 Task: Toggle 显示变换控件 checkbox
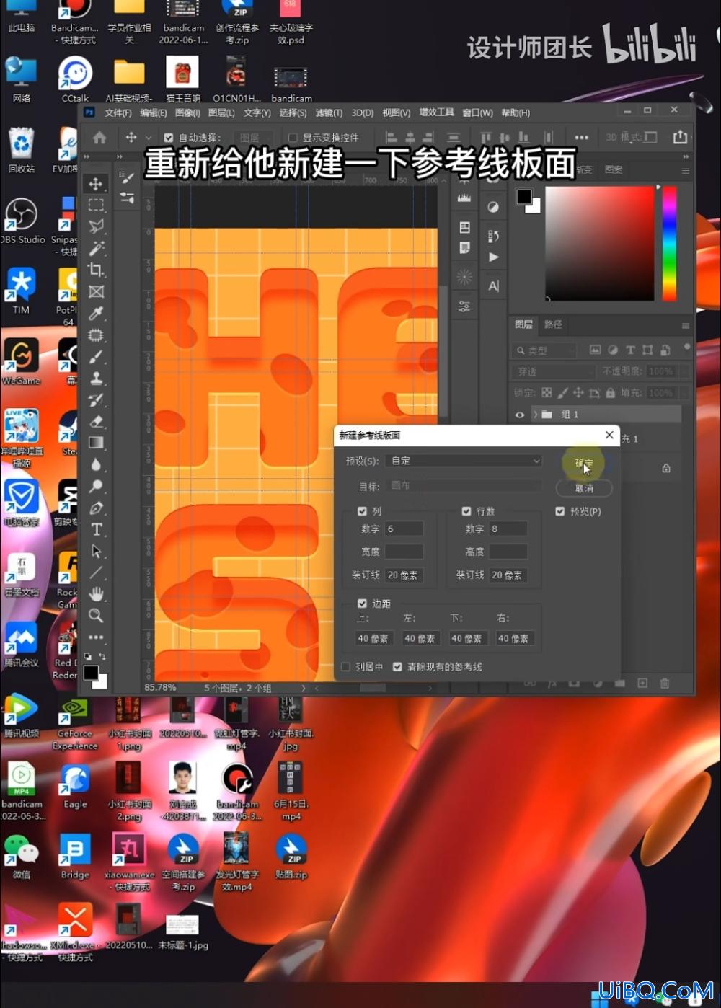pos(293,138)
